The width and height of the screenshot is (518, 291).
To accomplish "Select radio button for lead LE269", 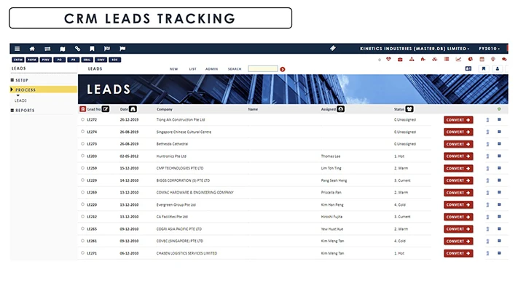I will (82, 192).
